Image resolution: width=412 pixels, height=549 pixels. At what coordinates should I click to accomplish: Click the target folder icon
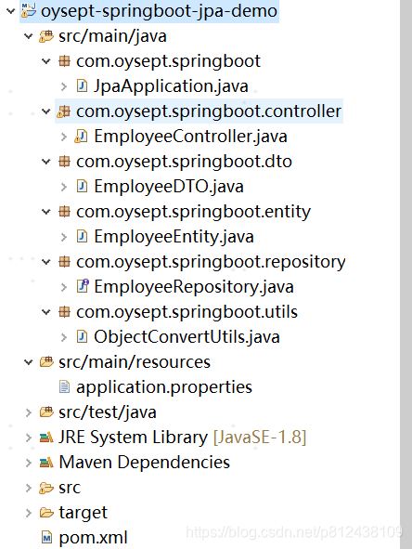[x=46, y=513]
